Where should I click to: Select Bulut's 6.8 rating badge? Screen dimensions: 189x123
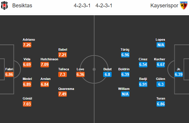coord(108,74)
